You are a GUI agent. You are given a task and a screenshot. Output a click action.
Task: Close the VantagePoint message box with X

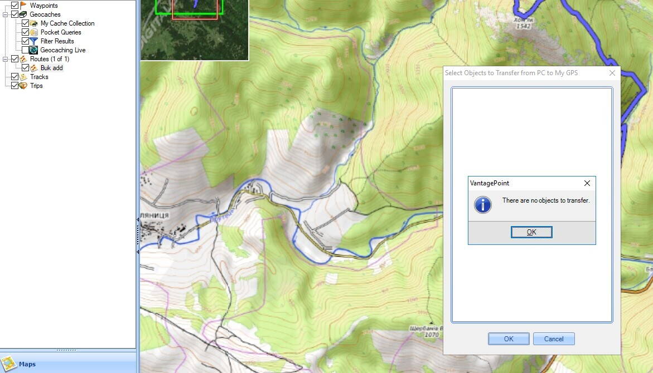coord(587,183)
